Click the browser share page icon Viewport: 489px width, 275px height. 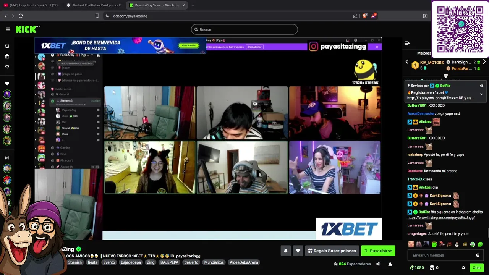[355, 16]
